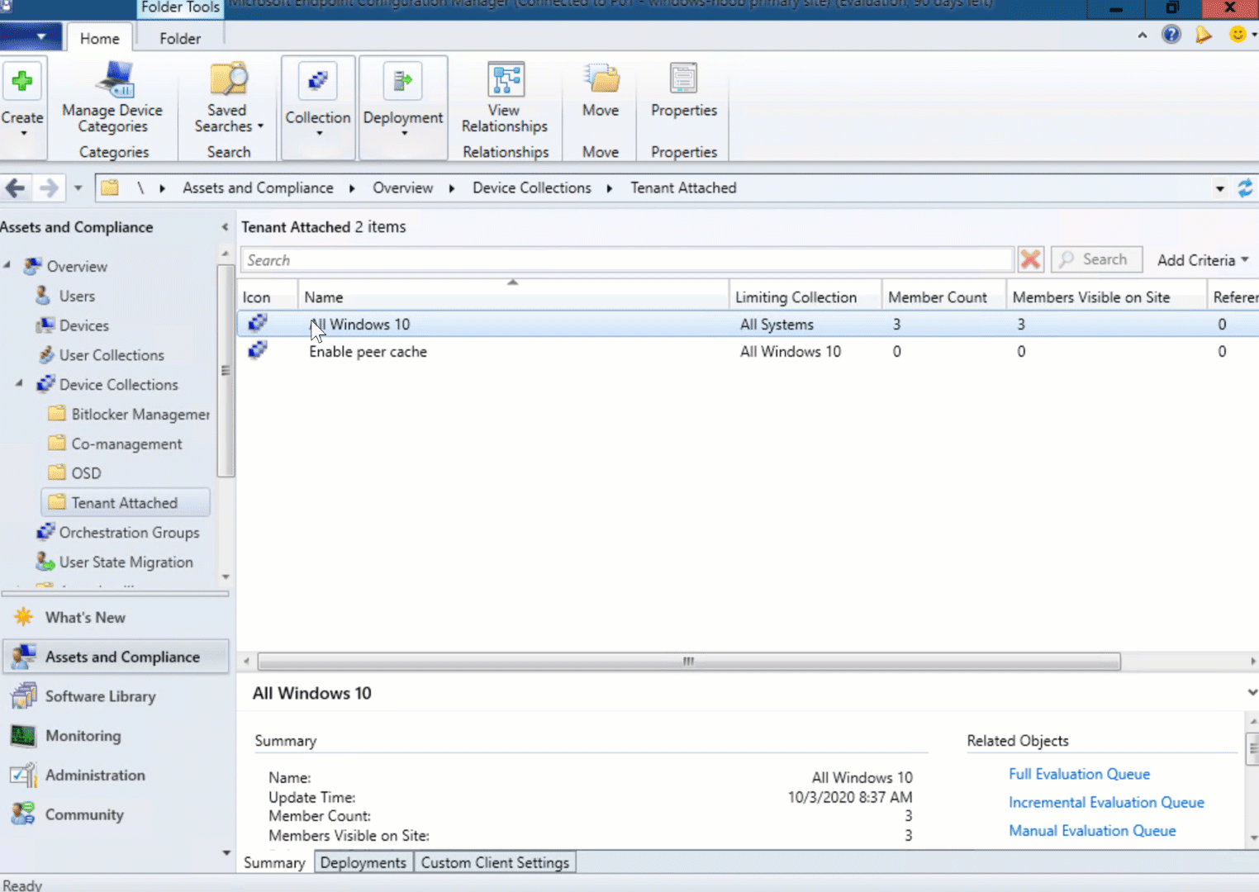Open Manage Device Categories
1259x892 pixels.
point(112,97)
